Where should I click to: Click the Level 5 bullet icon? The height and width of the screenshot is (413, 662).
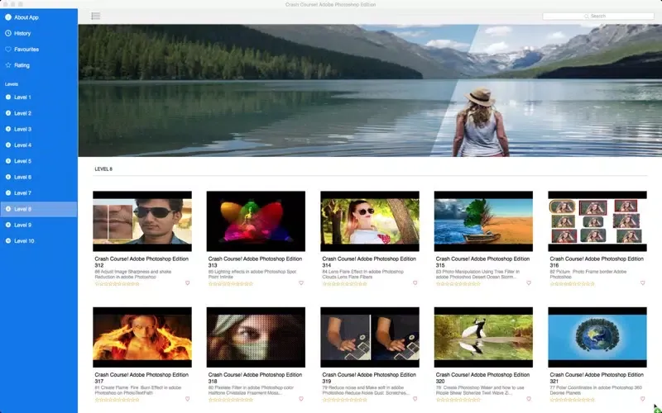click(8, 161)
